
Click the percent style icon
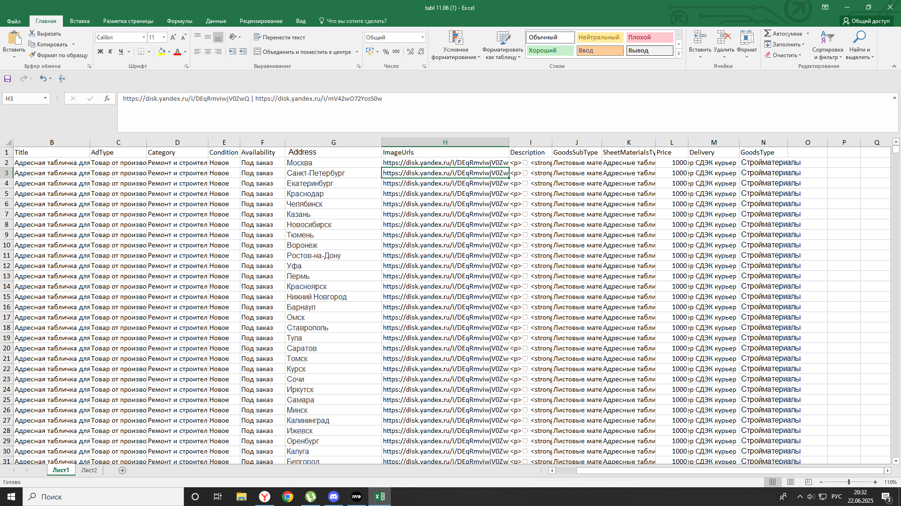click(386, 52)
